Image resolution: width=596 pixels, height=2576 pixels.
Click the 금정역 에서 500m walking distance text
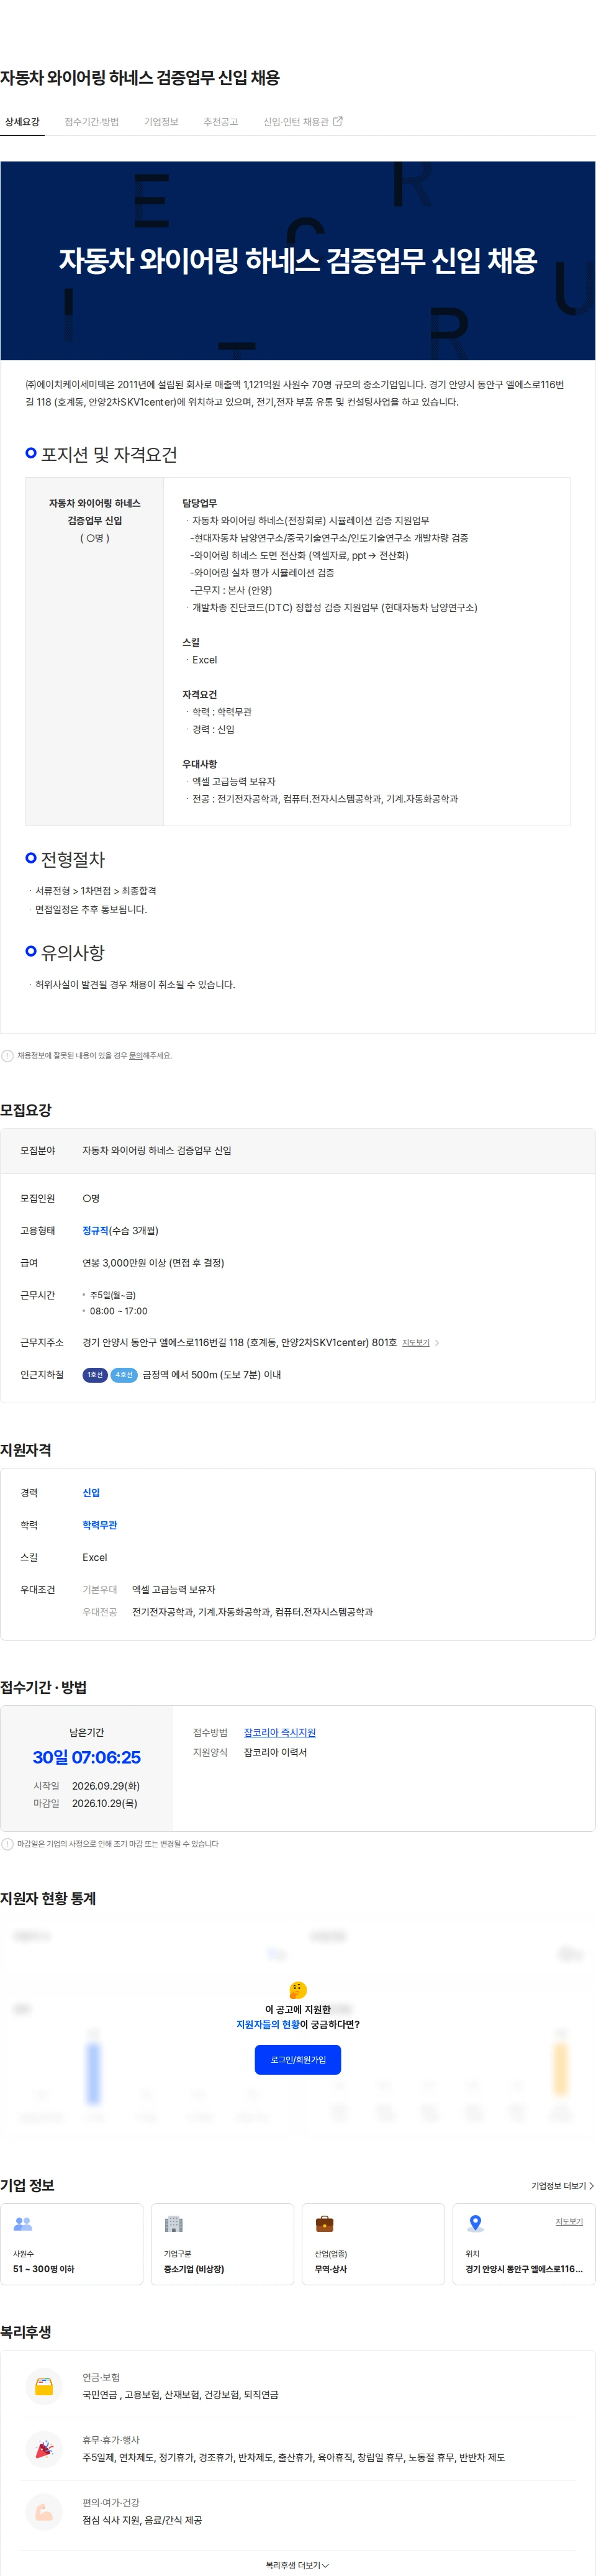tap(211, 1375)
